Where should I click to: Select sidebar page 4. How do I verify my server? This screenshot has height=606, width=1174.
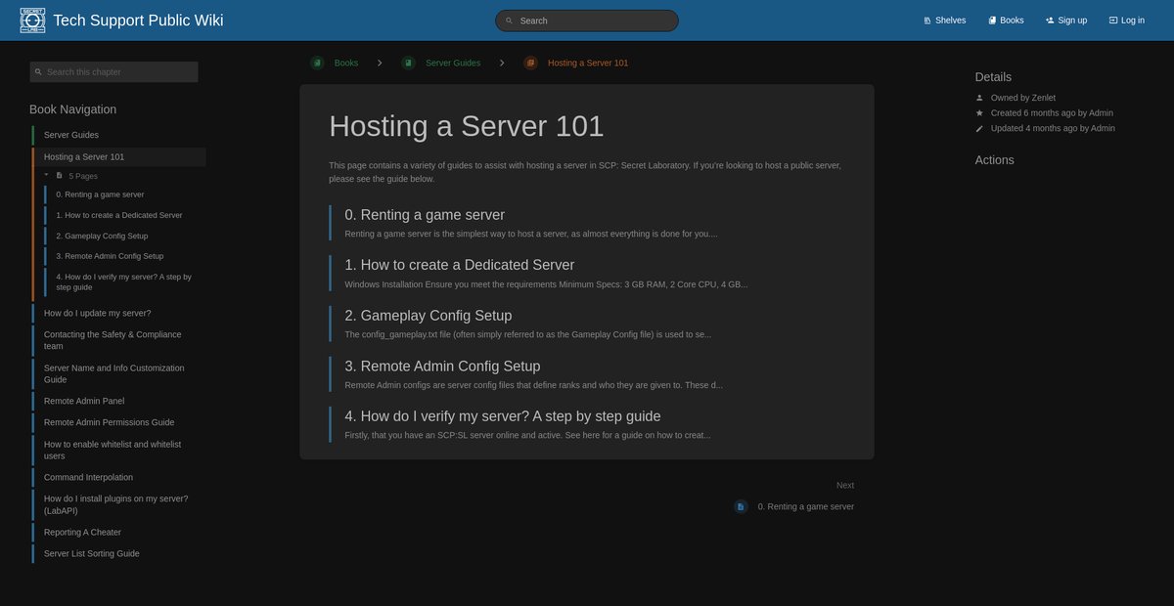click(x=124, y=281)
